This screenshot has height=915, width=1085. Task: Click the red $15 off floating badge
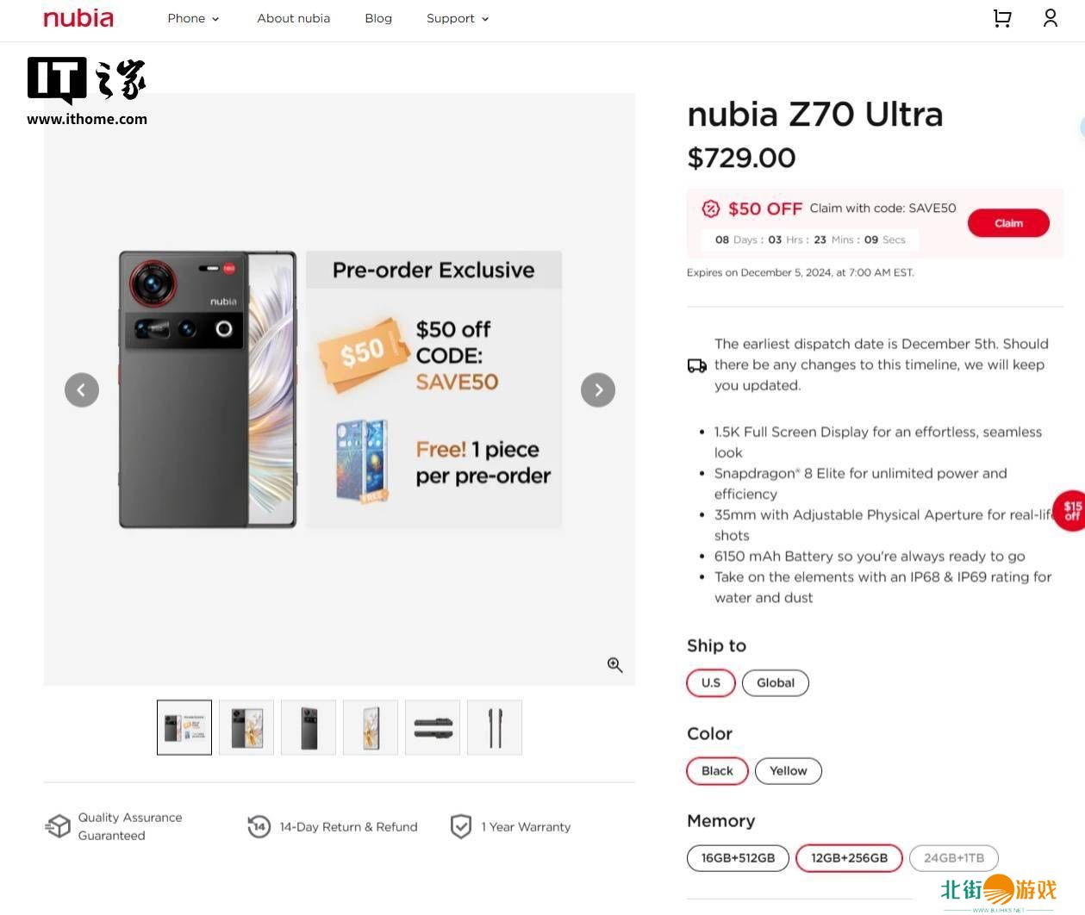coord(1071,511)
